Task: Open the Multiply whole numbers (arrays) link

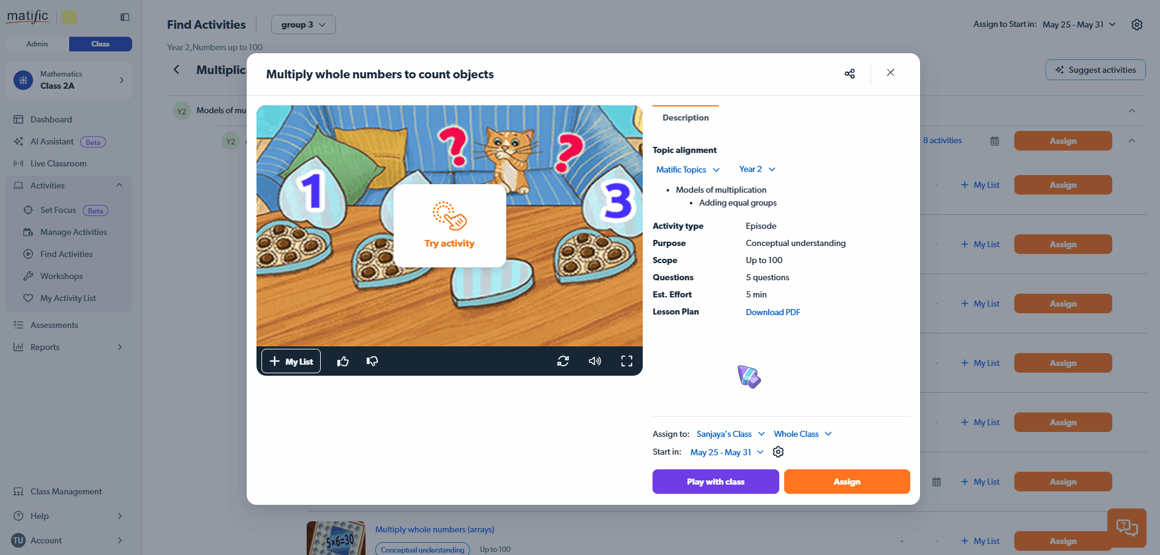Action: [435, 530]
